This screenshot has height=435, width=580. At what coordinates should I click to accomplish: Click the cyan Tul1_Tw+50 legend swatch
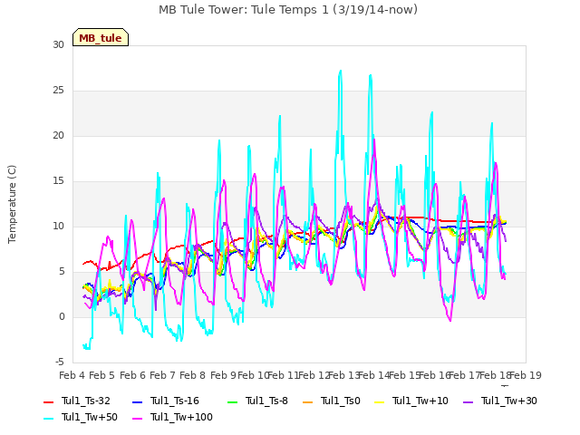48,419
